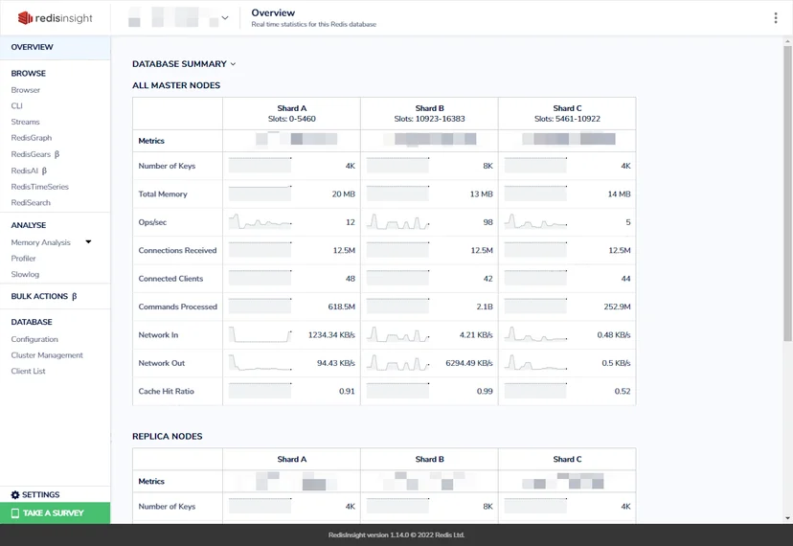This screenshot has height=546, width=793.
Task: Open RedisGears beta page
Action: click(x=35, y=154)
